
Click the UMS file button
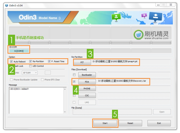coord(87,102)
